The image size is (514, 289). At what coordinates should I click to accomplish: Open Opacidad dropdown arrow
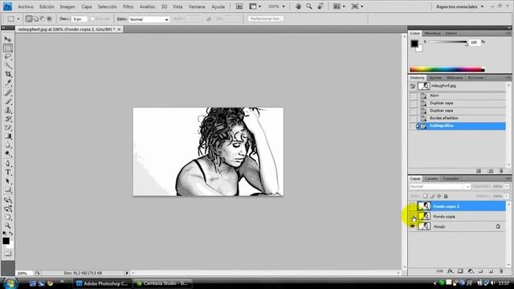tap(507, 186)
